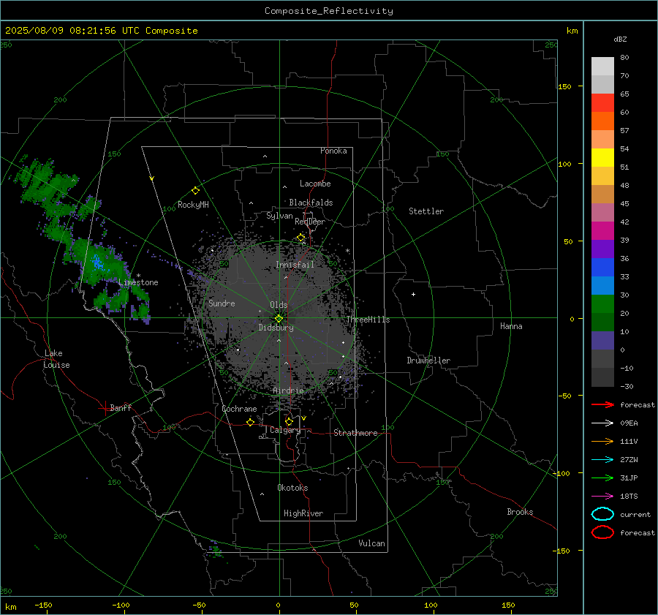Image resolution: width=658 pixels, height=615 pixels.
Task: Click the Vulcan town label
Action: click(x=371, y=543)
